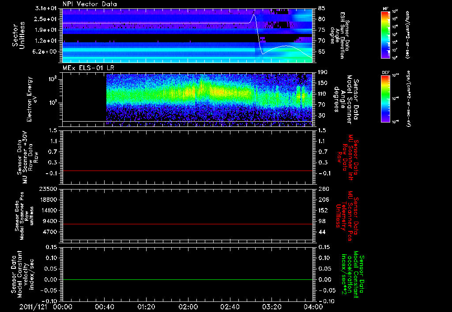The image size is (452, 312).
Task: Click the red line in the MU Scanner +30V plot
Action: (187, 171)
